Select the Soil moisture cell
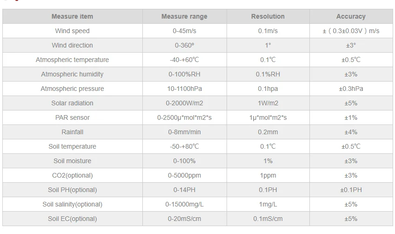Screen dimensions: 395x234 point(72,161)
